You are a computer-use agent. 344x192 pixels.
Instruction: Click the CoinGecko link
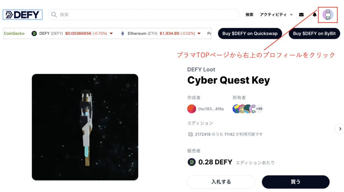[x=14, y=33]
